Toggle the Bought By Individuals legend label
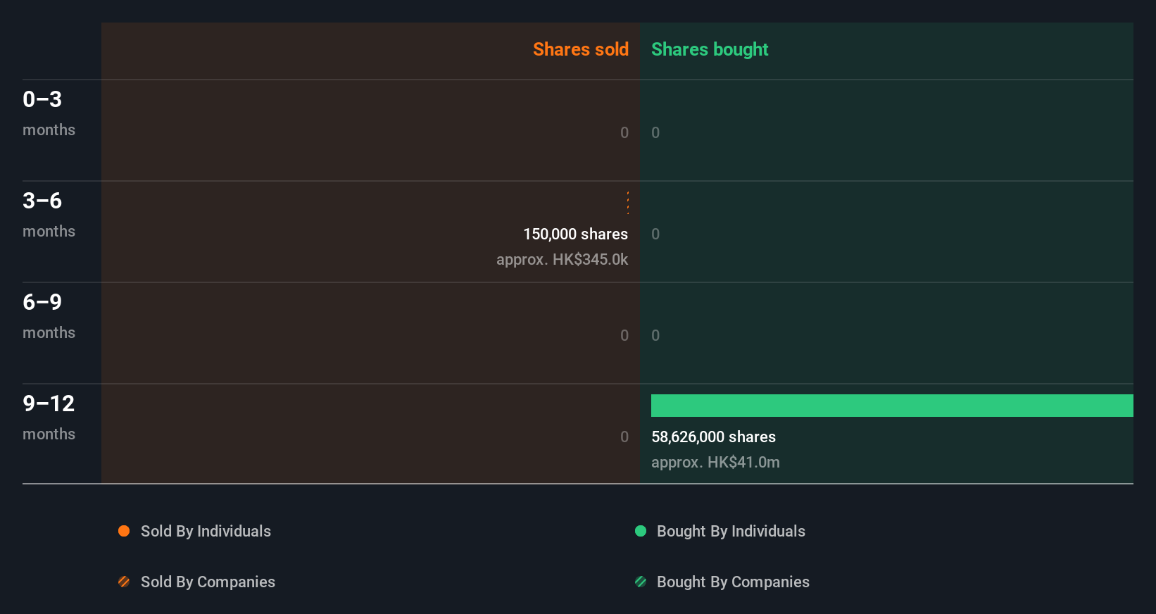This screenshot has width=1156, height=614. (x=731, y=531)
